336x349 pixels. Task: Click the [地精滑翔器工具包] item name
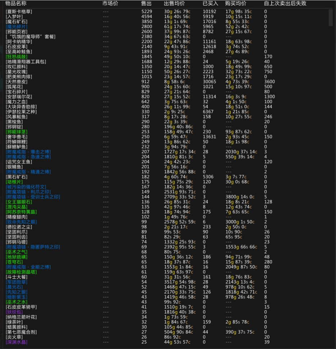(x=26, y=62)
